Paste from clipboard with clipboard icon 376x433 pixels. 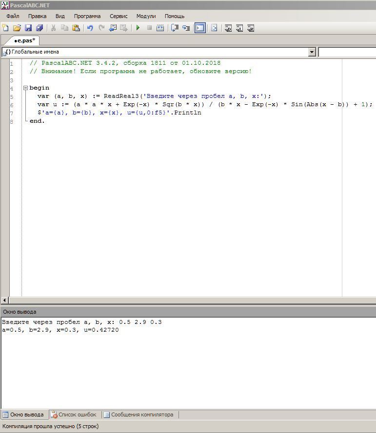76,28
